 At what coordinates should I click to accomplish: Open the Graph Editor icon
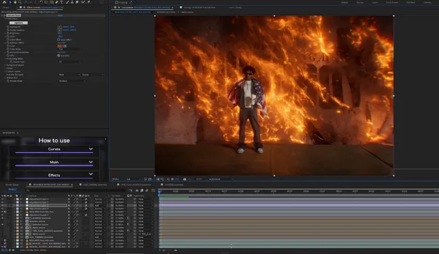tap(153, 190)
